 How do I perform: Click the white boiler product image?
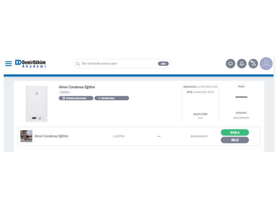37,103
